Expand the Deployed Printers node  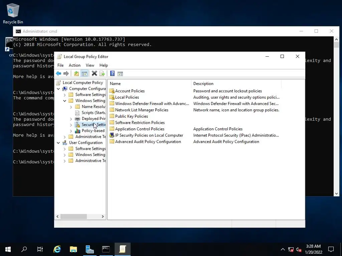71,119
